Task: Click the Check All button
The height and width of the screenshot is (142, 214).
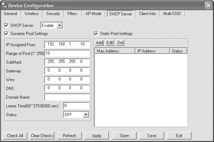Action: [15, 136]
